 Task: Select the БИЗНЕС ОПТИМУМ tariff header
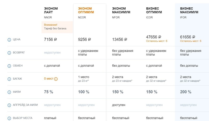coord(154,10)
